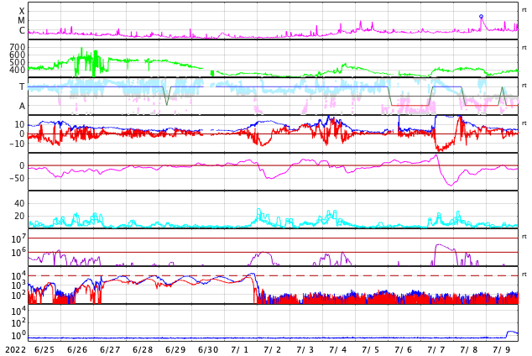The height and width of the screenshot is (356, 532).
Task: Click the 7/ 2 date label
Action: click(x=273, y=349)
